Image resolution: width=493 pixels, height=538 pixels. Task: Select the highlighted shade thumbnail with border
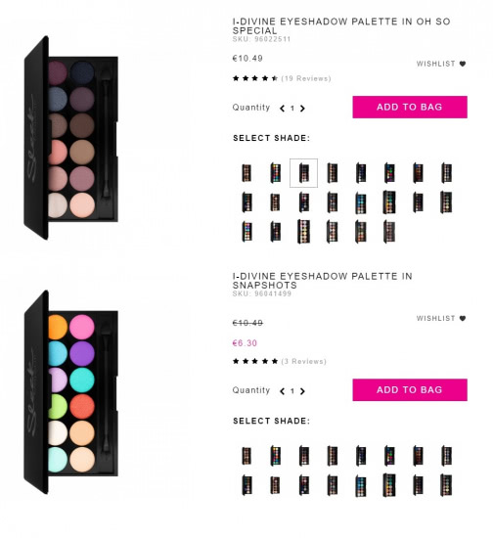[303, 173]
